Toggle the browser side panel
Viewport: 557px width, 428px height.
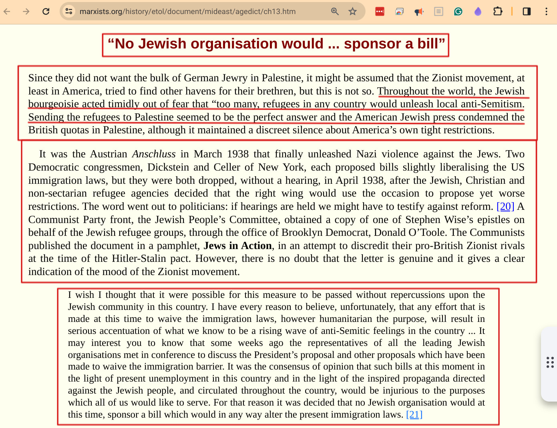(x=527, y=11)
